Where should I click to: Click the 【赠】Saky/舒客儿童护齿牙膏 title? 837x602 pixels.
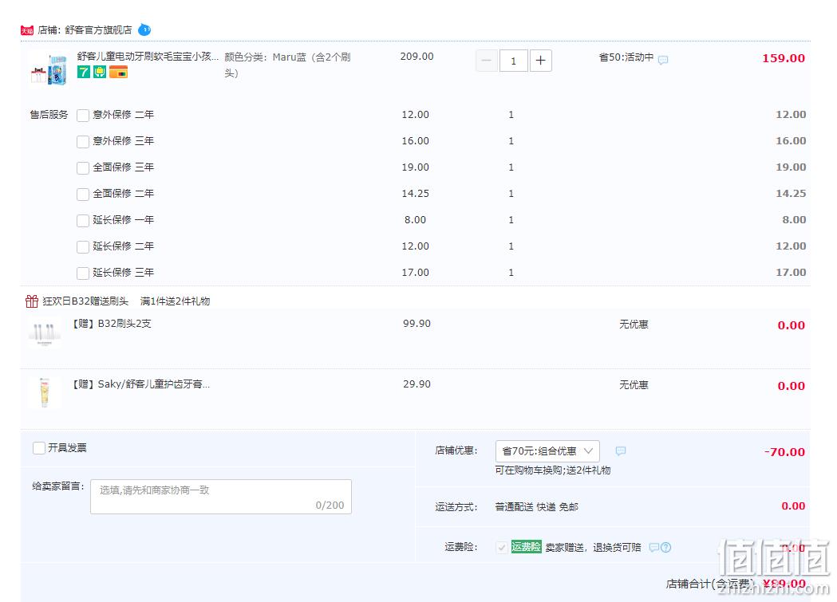click(x=141, y=384)
